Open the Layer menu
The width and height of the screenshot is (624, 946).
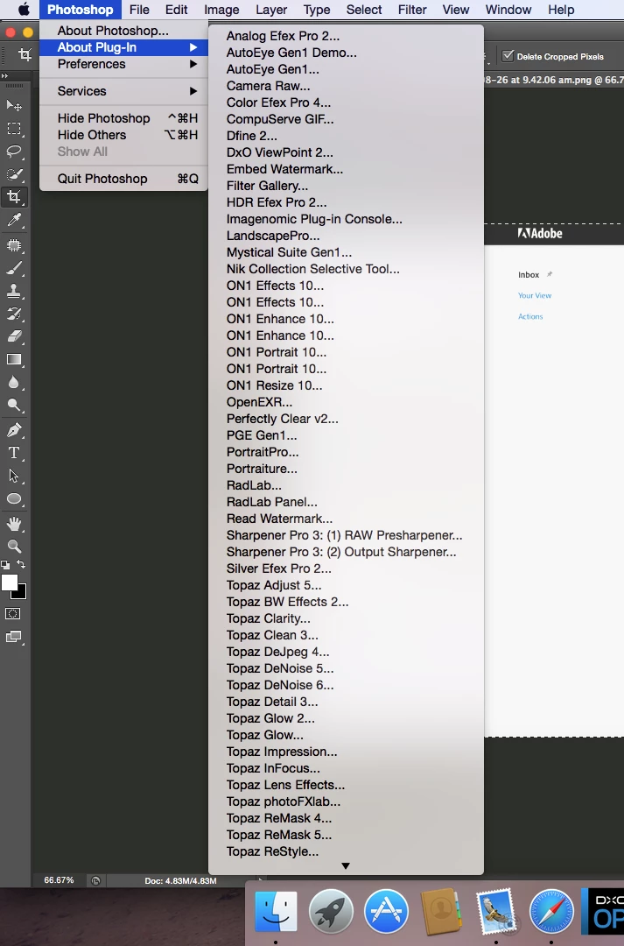click(x=271, y=10)
